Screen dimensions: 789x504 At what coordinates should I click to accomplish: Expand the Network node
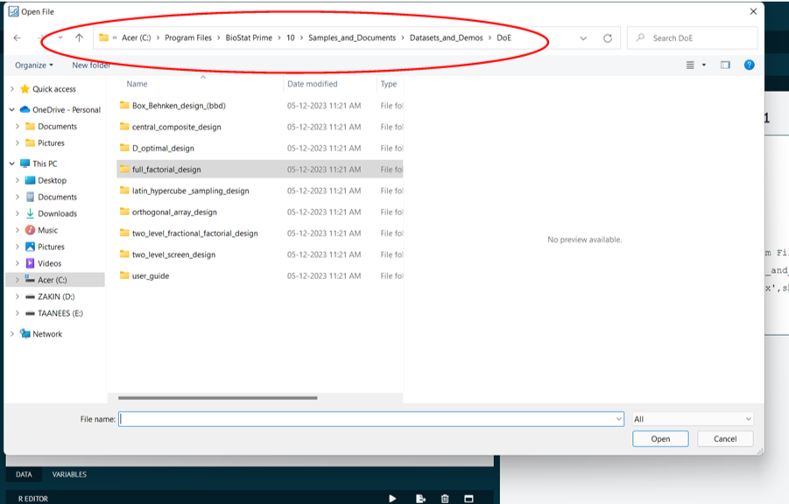12,333
